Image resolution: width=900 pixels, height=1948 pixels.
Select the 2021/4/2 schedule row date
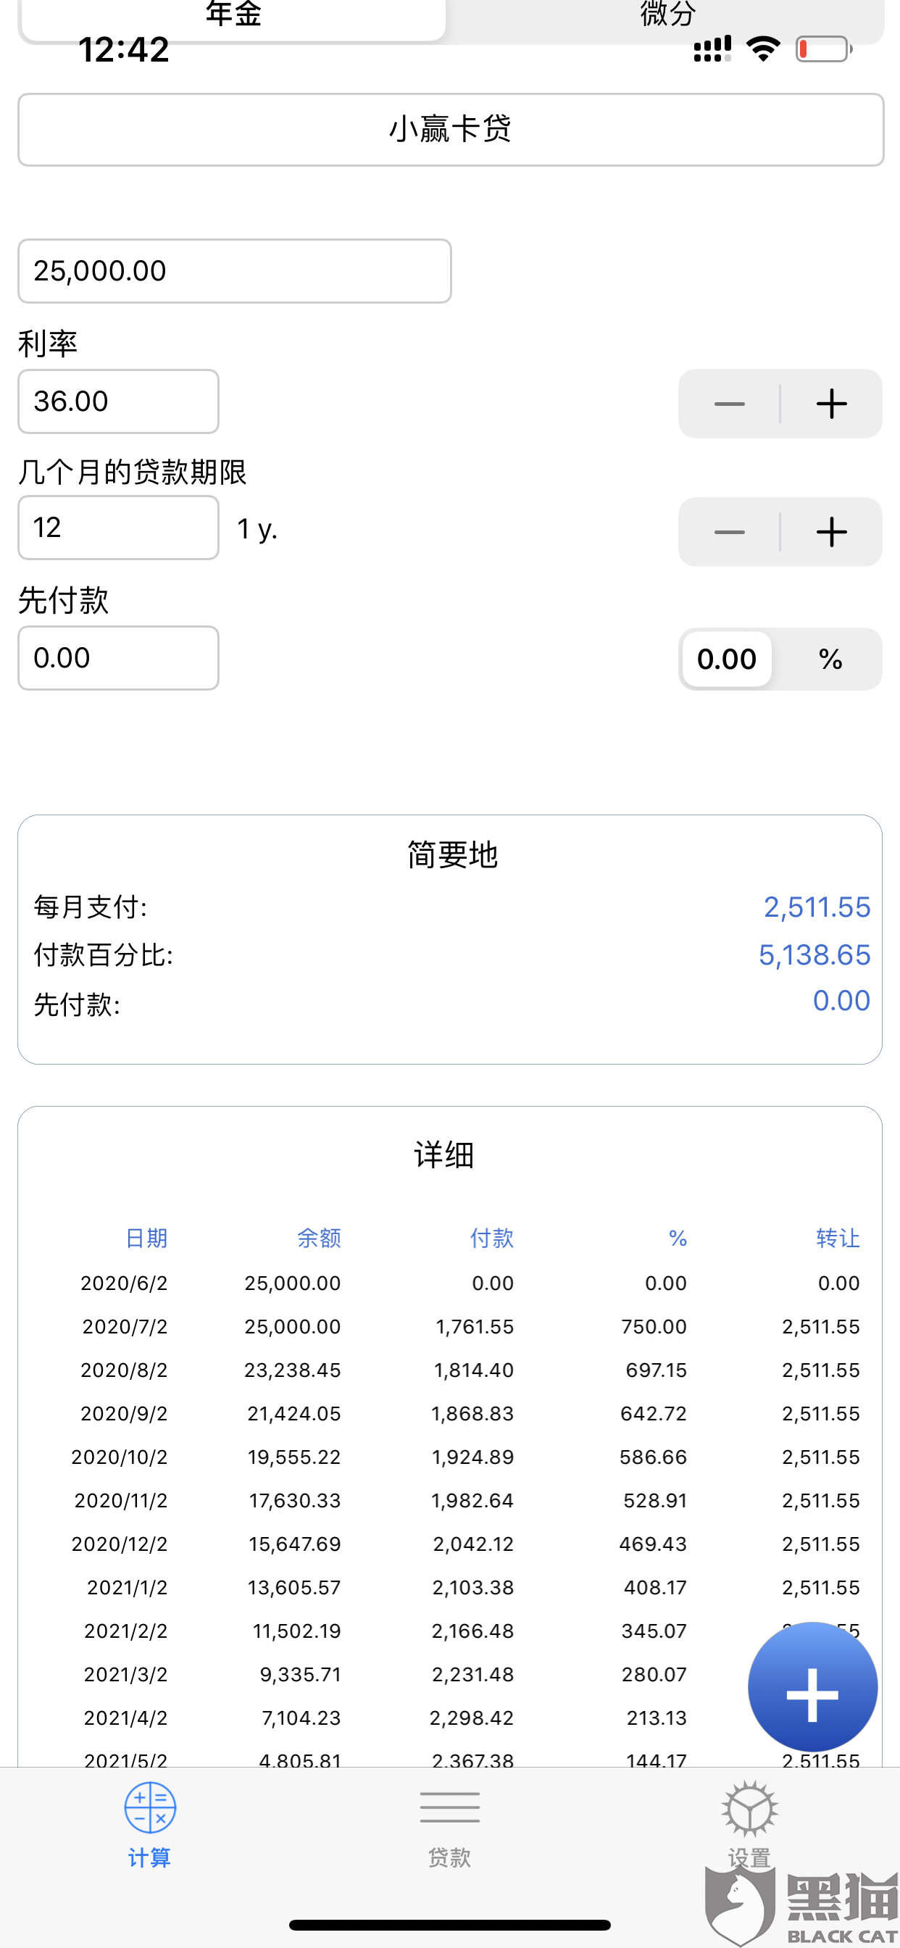pyautogui.click(x=125, y=1718)
